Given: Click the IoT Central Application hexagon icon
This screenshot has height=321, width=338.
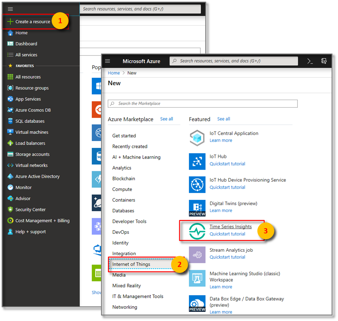Looking at the screenshot, I should [197, 138].
